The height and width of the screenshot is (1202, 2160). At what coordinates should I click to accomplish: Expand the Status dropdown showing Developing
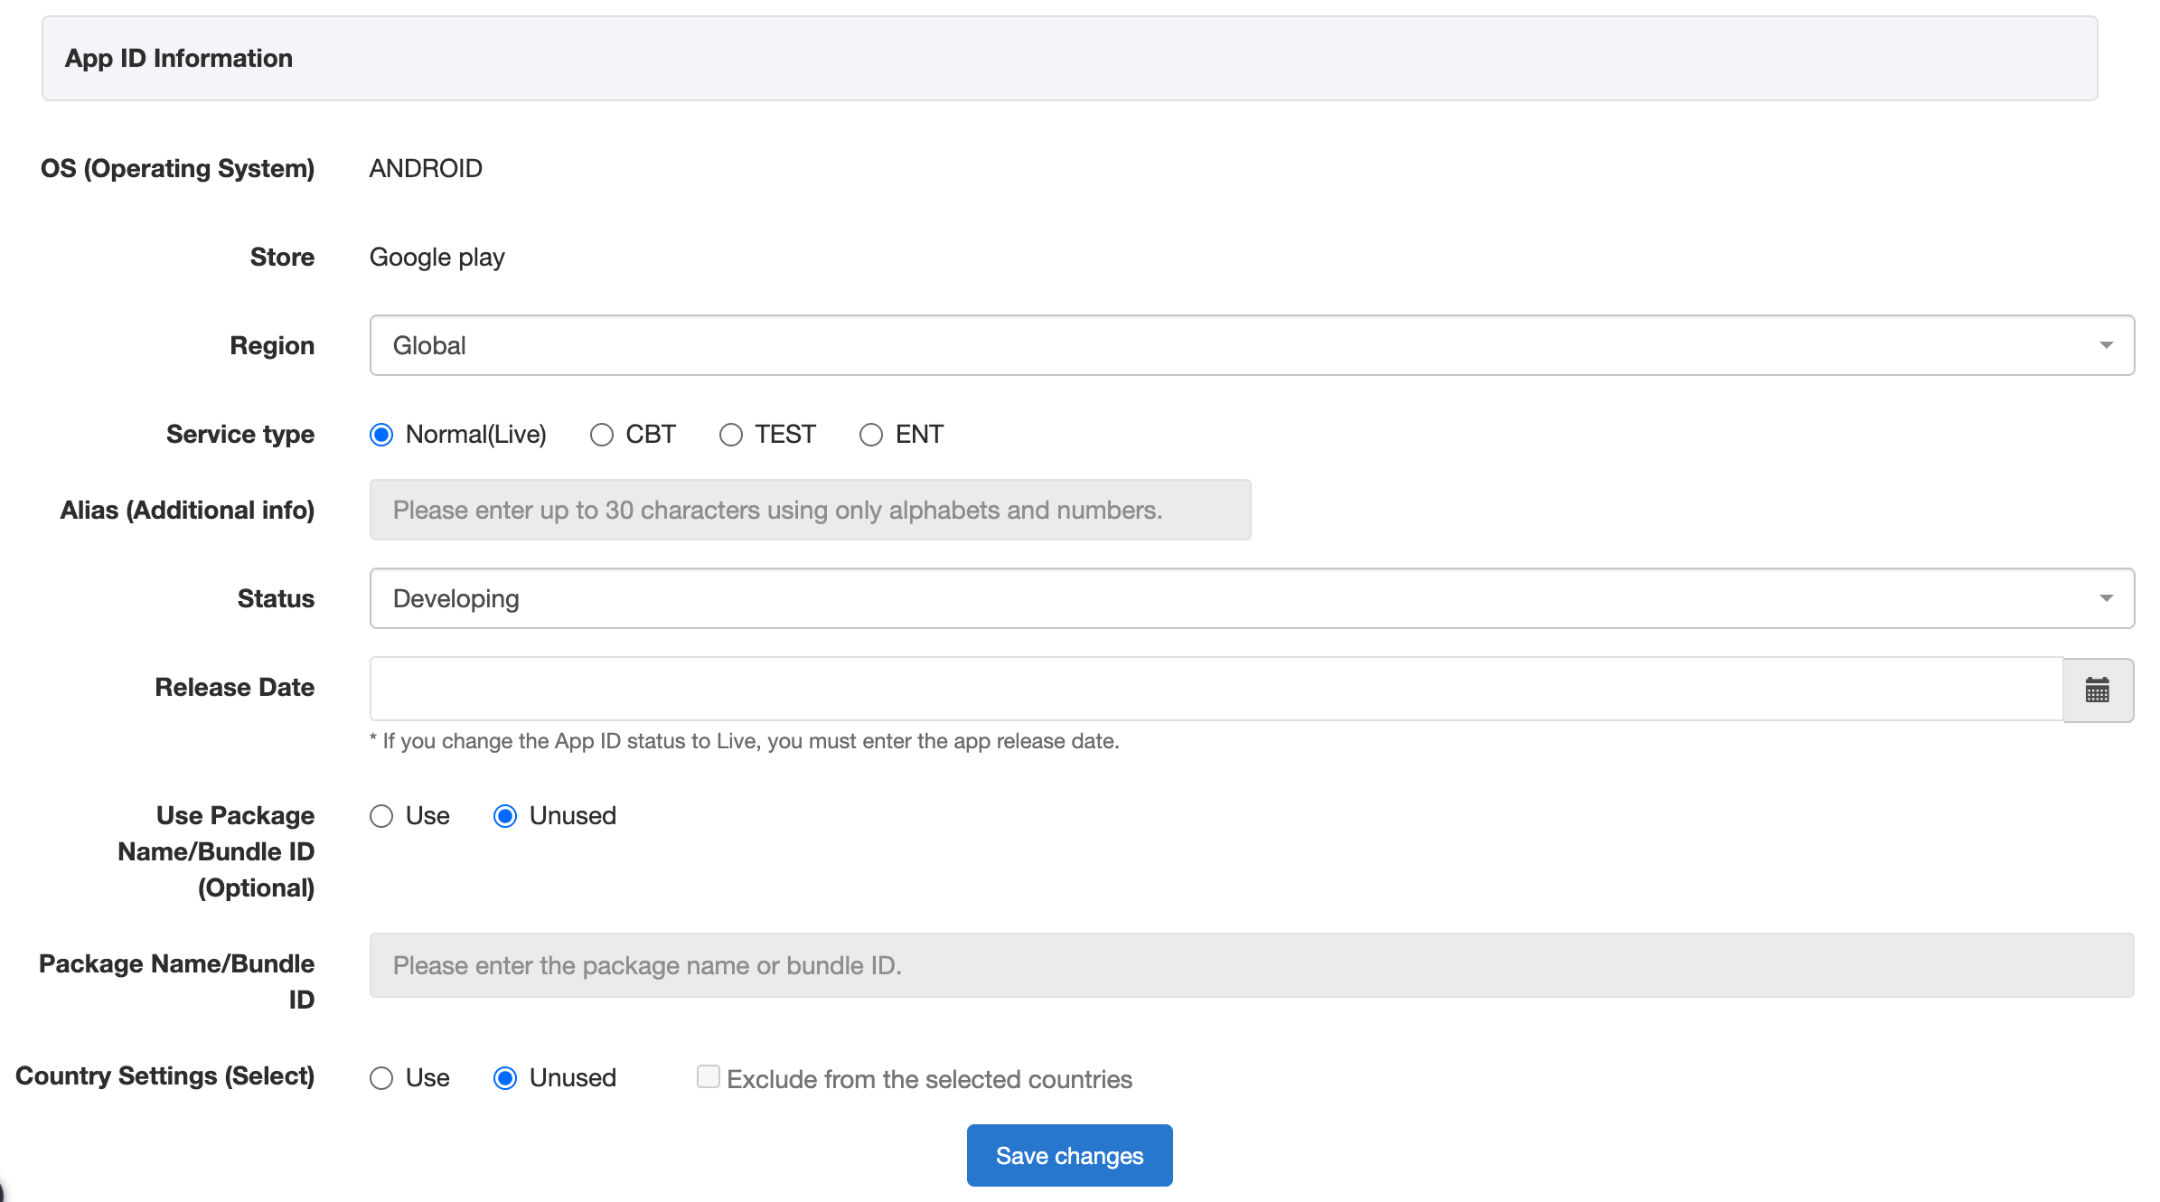coord(1252,598)
